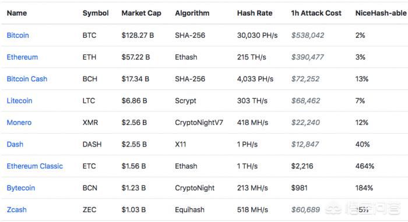The height and width of the screenshot is (222, 408).
Task: Click the 1h Attack Cost header
Action: (316, 13)
